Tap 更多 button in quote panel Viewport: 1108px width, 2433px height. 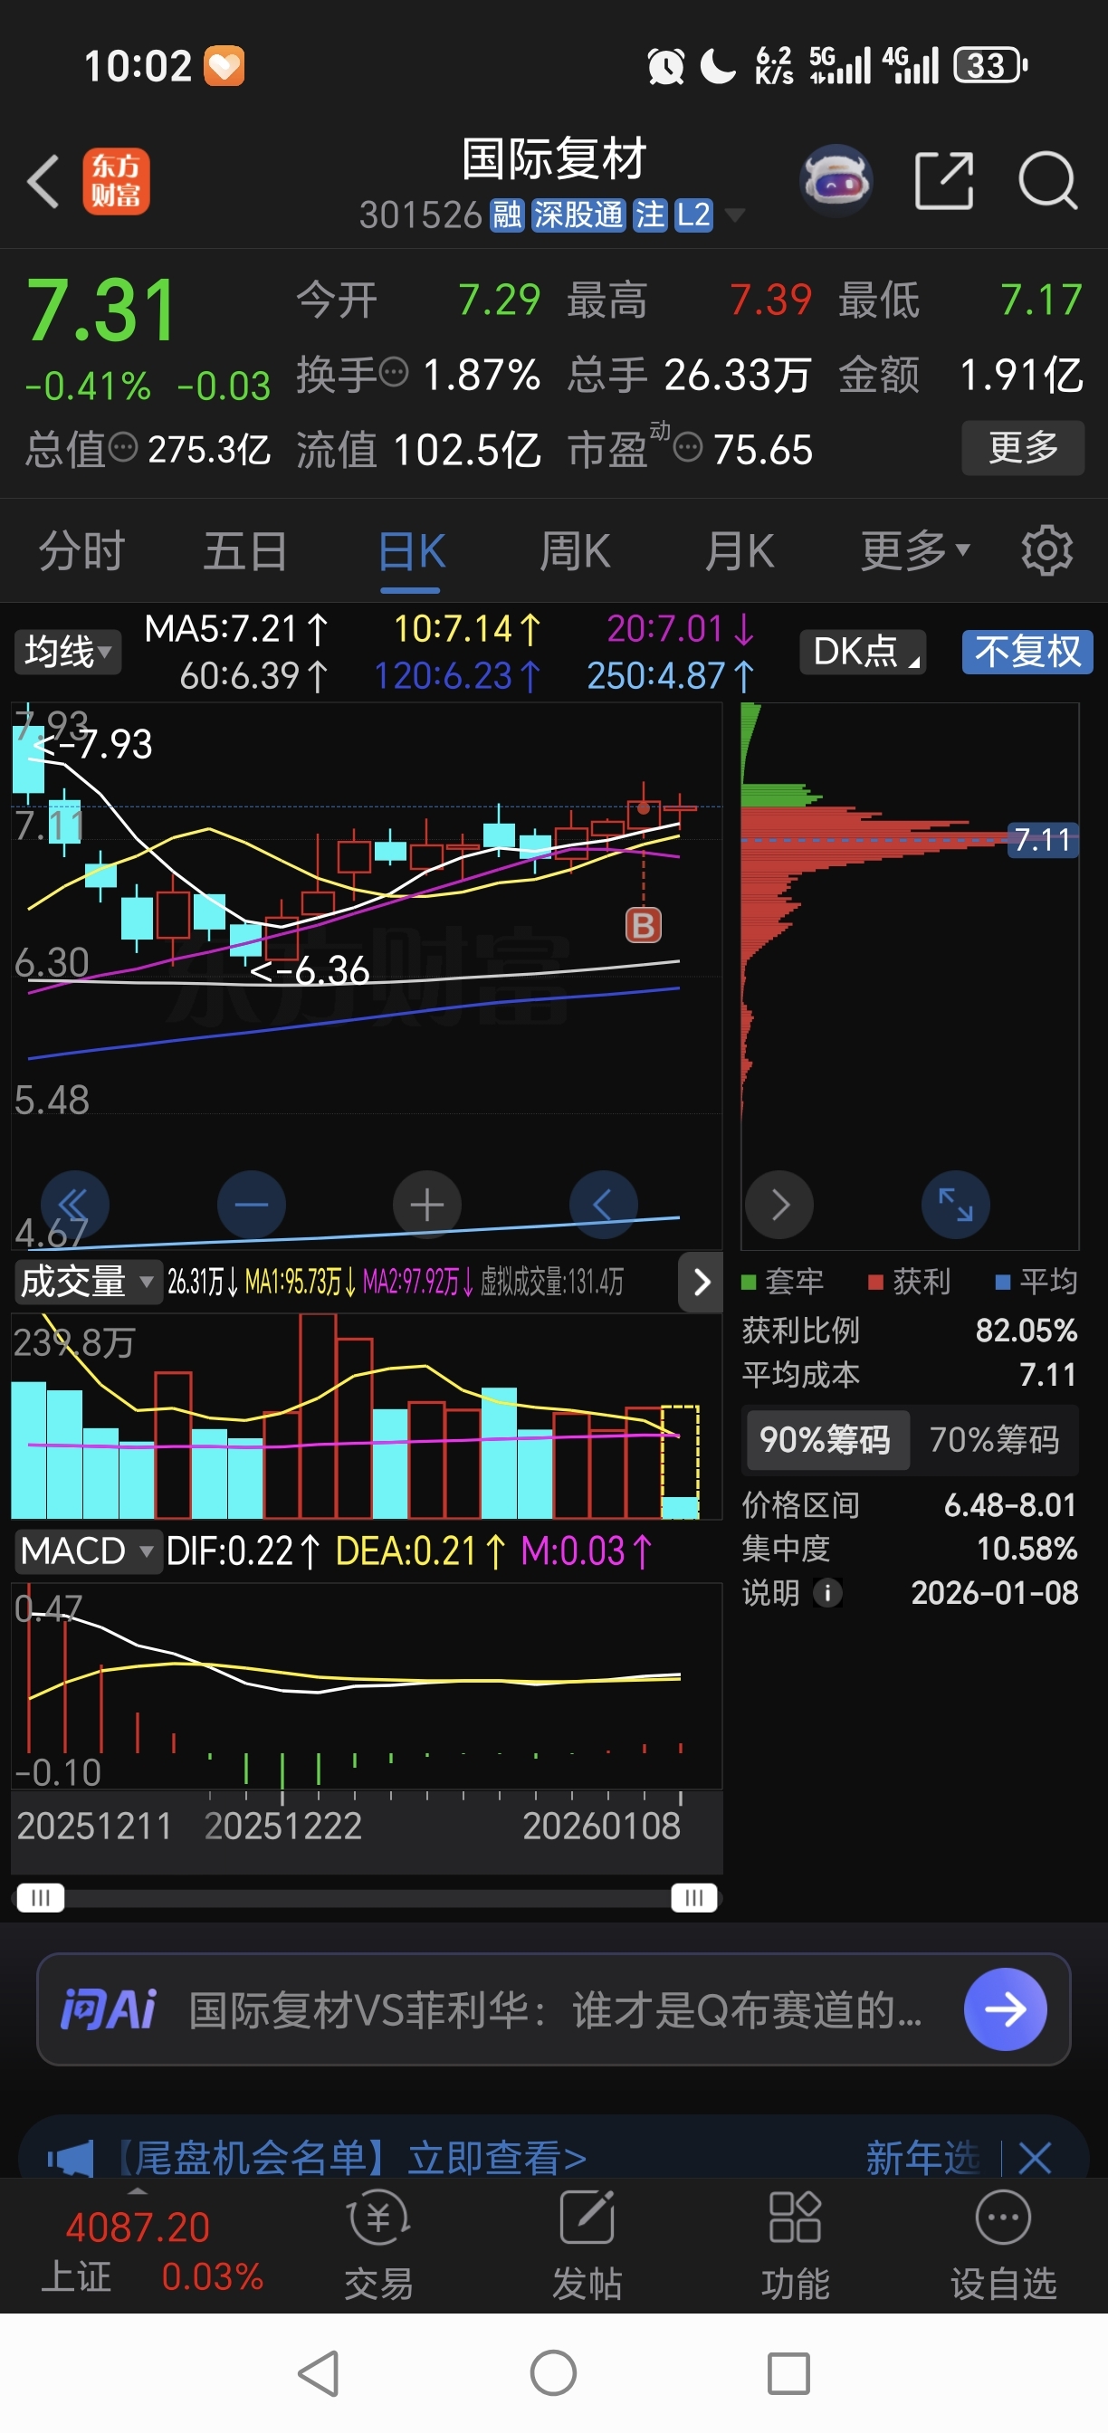click(x=1023, y=448)
